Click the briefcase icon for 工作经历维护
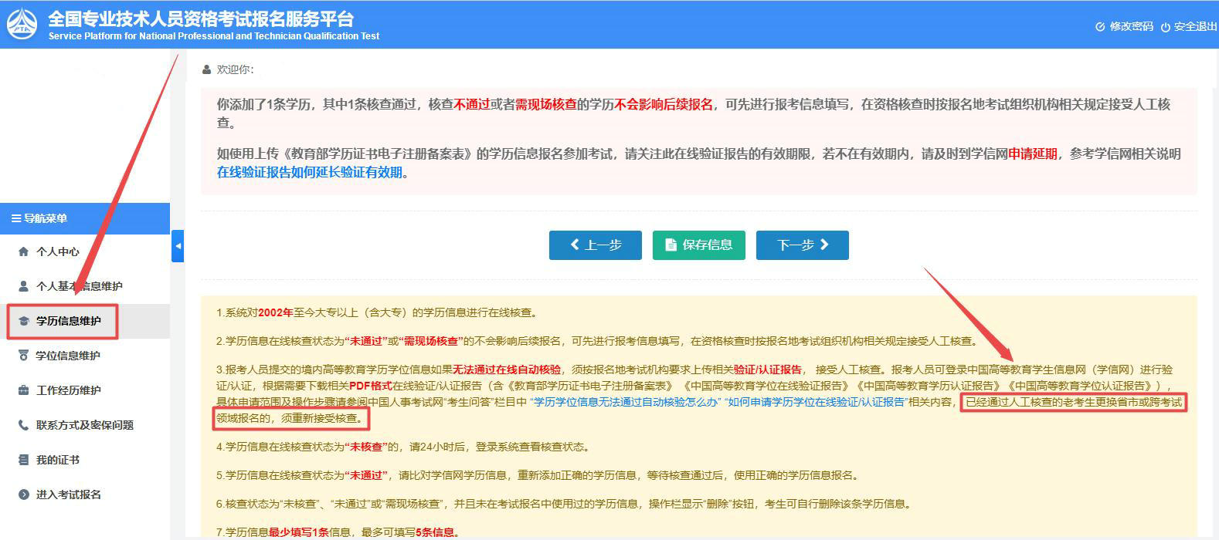The image size is (1219, 540). pos(23,390)
